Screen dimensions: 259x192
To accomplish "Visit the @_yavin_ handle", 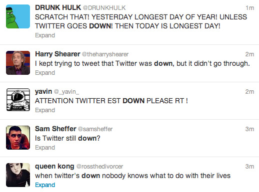I will 66,92.
